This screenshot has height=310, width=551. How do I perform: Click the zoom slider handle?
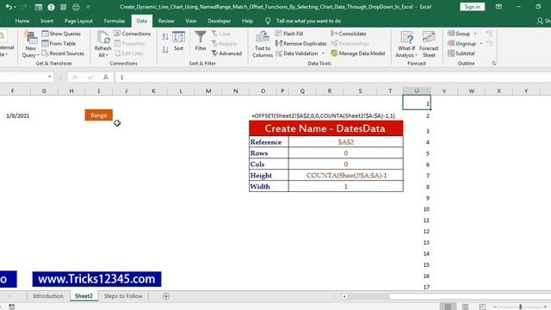[520, 307]
